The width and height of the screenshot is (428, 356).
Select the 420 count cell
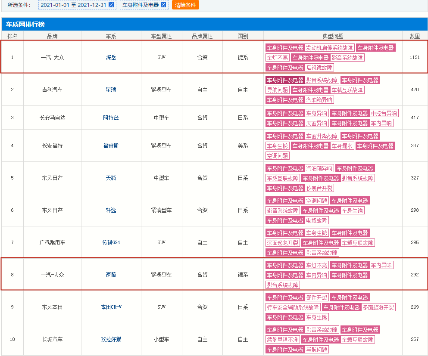415,90
